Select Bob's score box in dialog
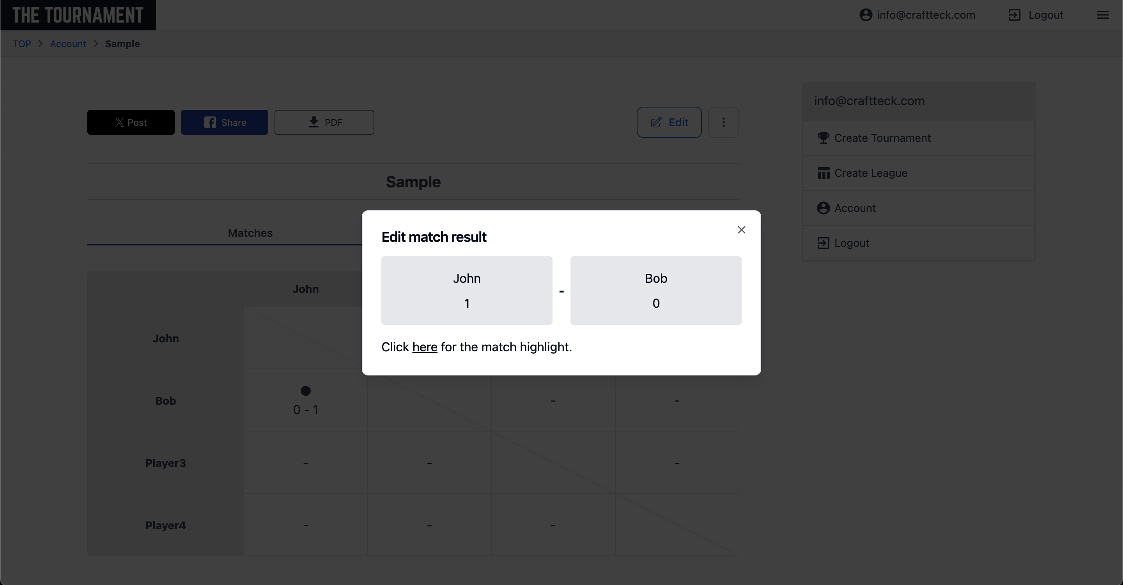This screenshot has height=585, width=1123. click(655, 291)
